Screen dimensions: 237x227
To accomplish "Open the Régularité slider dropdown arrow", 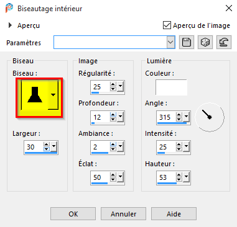I will point(120,87).
